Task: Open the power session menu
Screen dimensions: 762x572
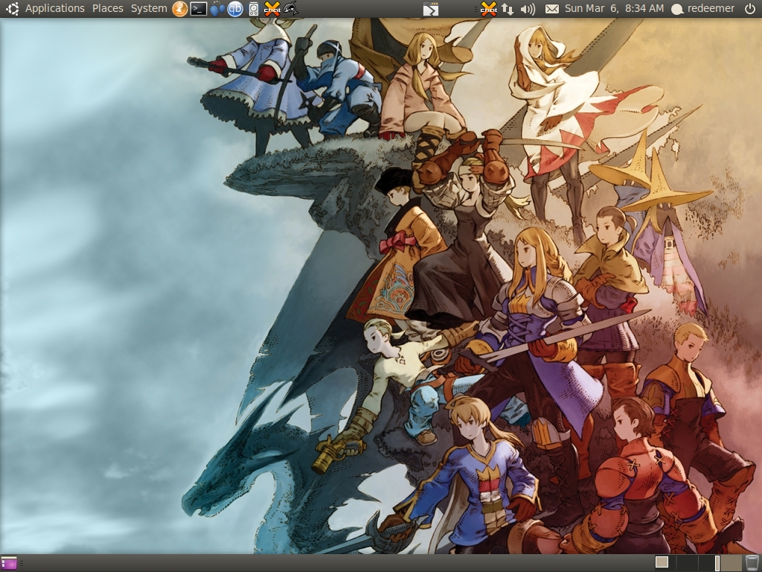Action: [x=750, y=8]
